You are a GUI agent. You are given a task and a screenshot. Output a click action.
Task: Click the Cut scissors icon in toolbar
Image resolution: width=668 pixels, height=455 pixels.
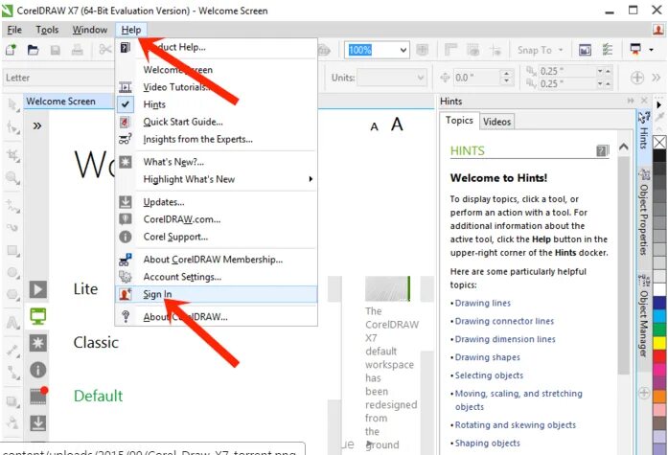[x=104, y=50]
